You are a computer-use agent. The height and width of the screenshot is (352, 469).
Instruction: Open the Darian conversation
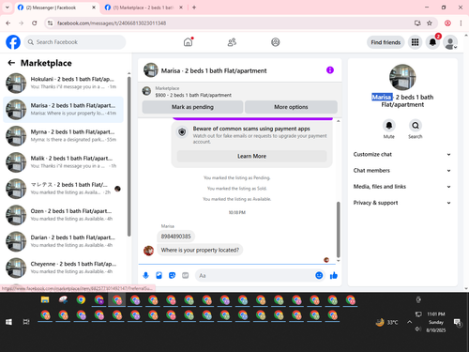(x=63, y=241)
